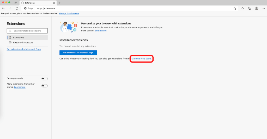The height and width of the screenshot is (139, 267).
Task: Open Keyboard Shortcuts in the sidebar
Action: click(23, 42)
